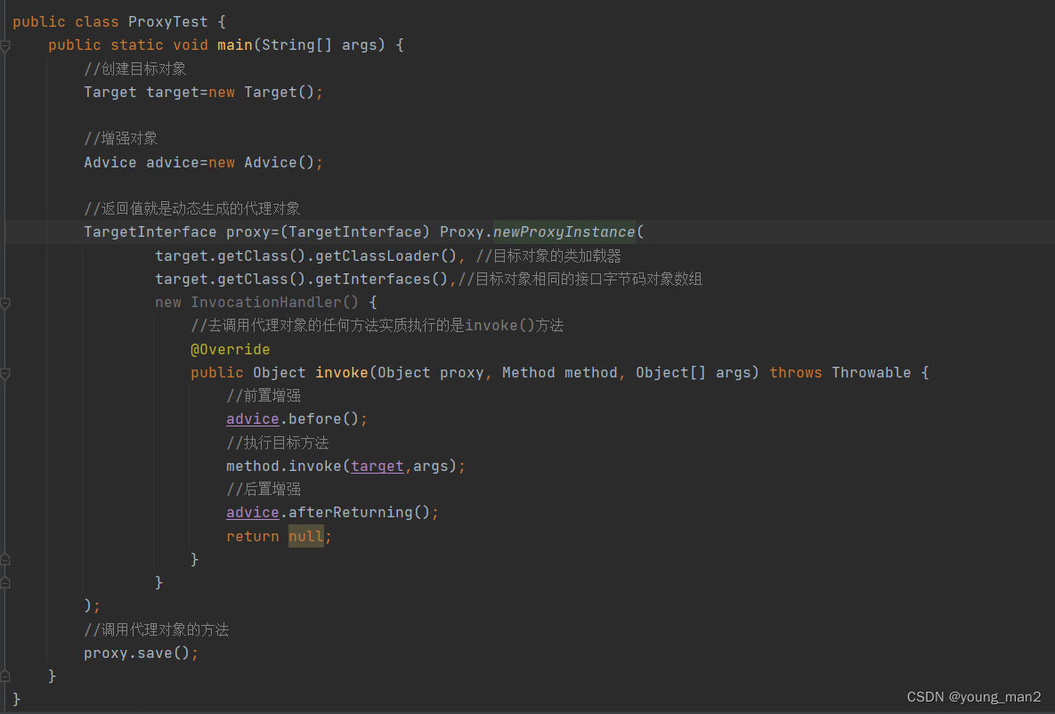Collapse the invoke method declaration fold marker

click(4, 374)
